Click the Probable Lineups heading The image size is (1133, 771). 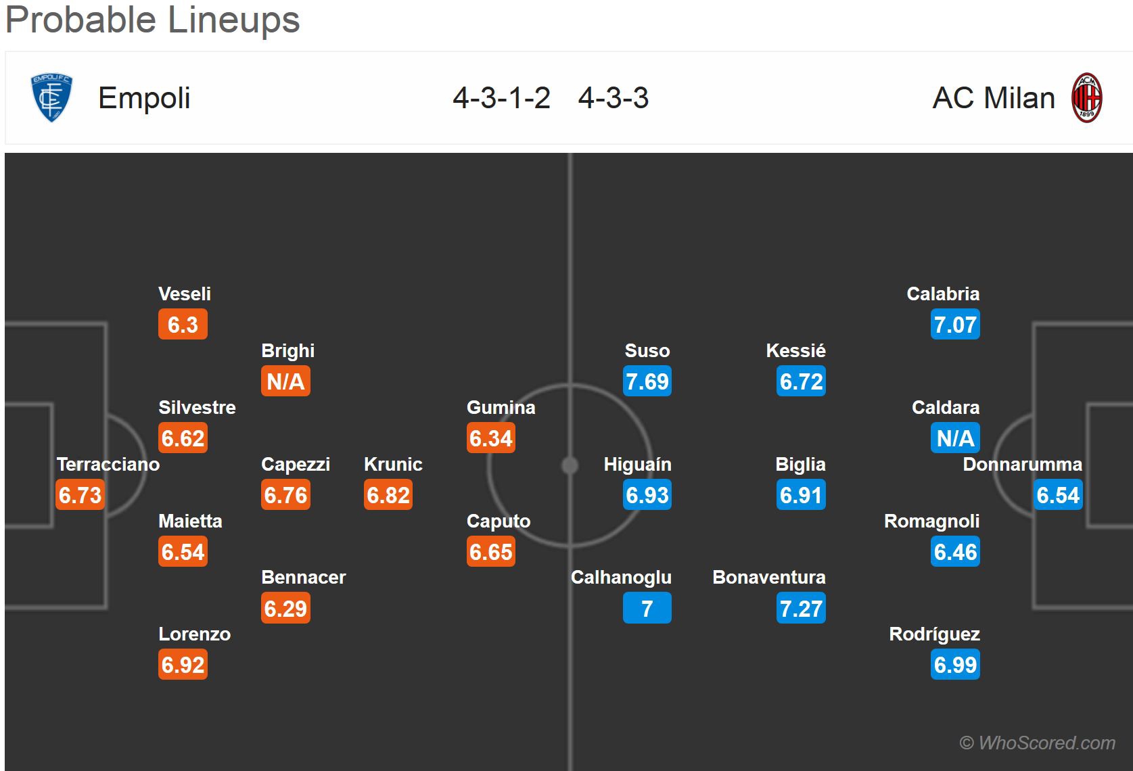coord(153,20)
